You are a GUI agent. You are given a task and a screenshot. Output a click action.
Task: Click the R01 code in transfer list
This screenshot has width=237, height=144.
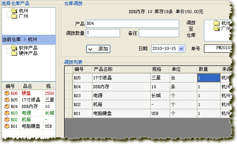(77, 113)
